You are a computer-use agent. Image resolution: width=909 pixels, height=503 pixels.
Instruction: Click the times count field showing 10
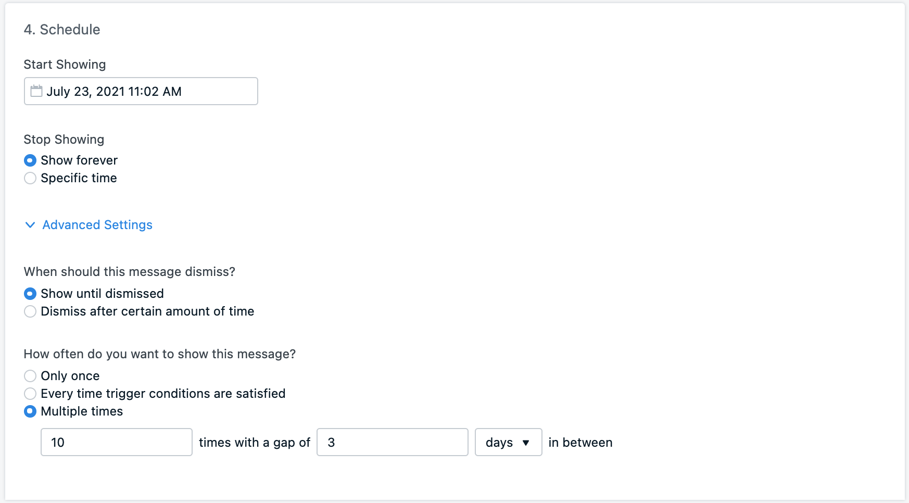coord(116,442)
